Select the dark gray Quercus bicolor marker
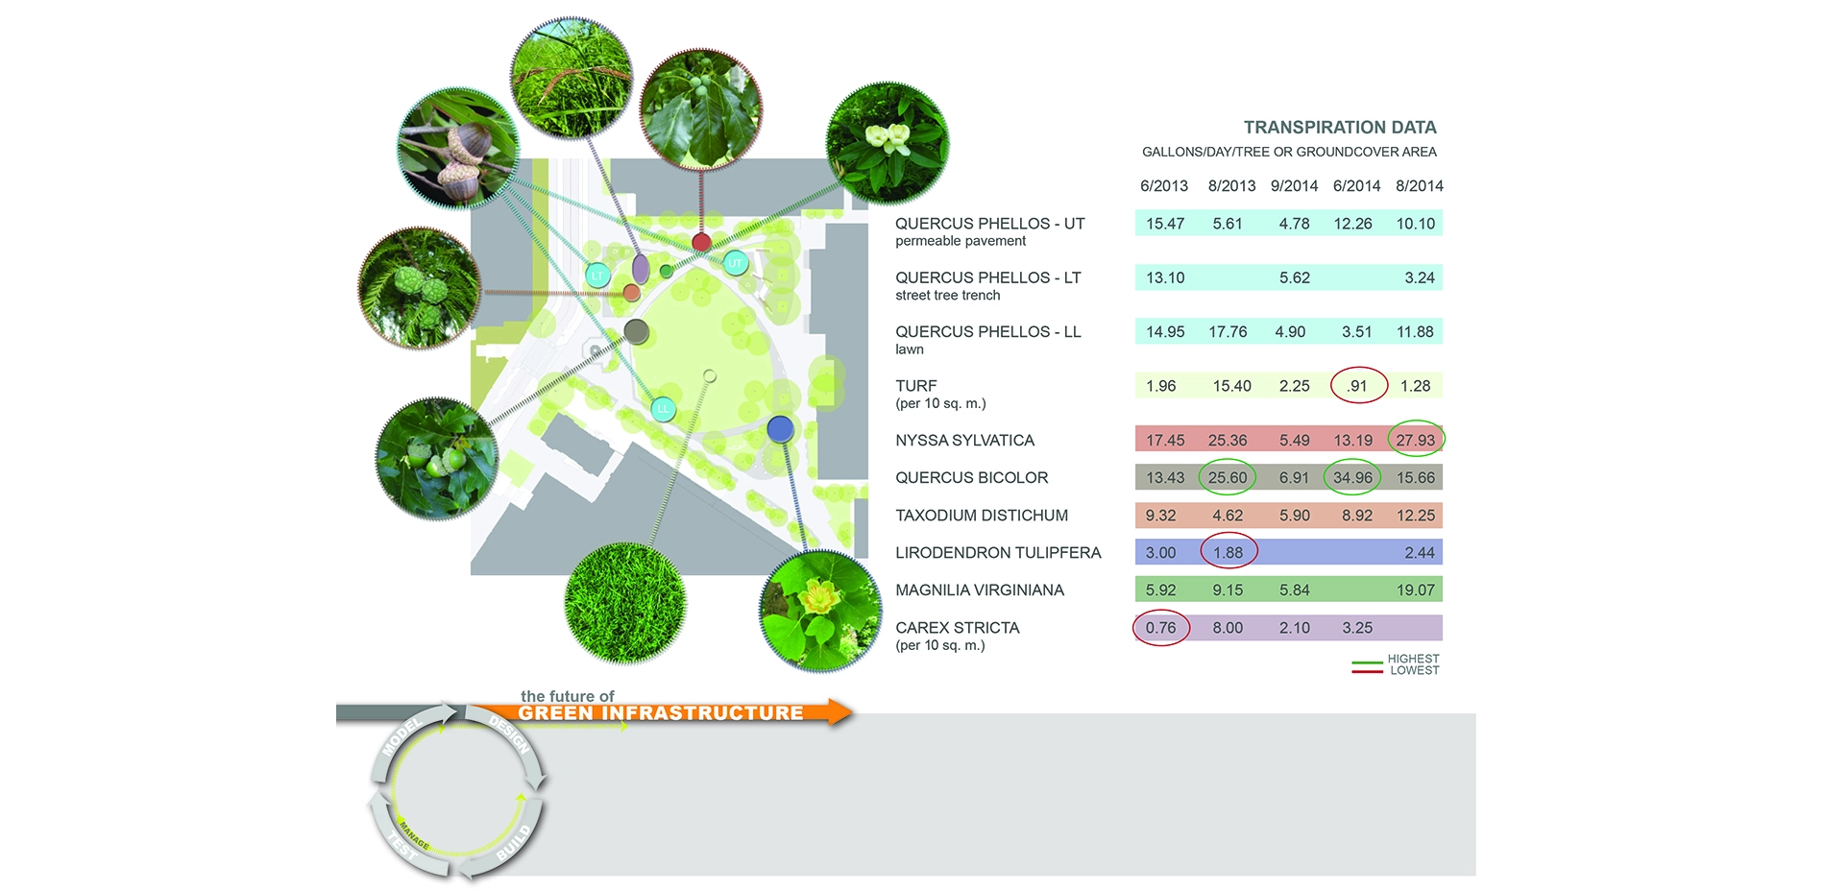This screenshot has height=890, width=1825. tap(636, 332)
